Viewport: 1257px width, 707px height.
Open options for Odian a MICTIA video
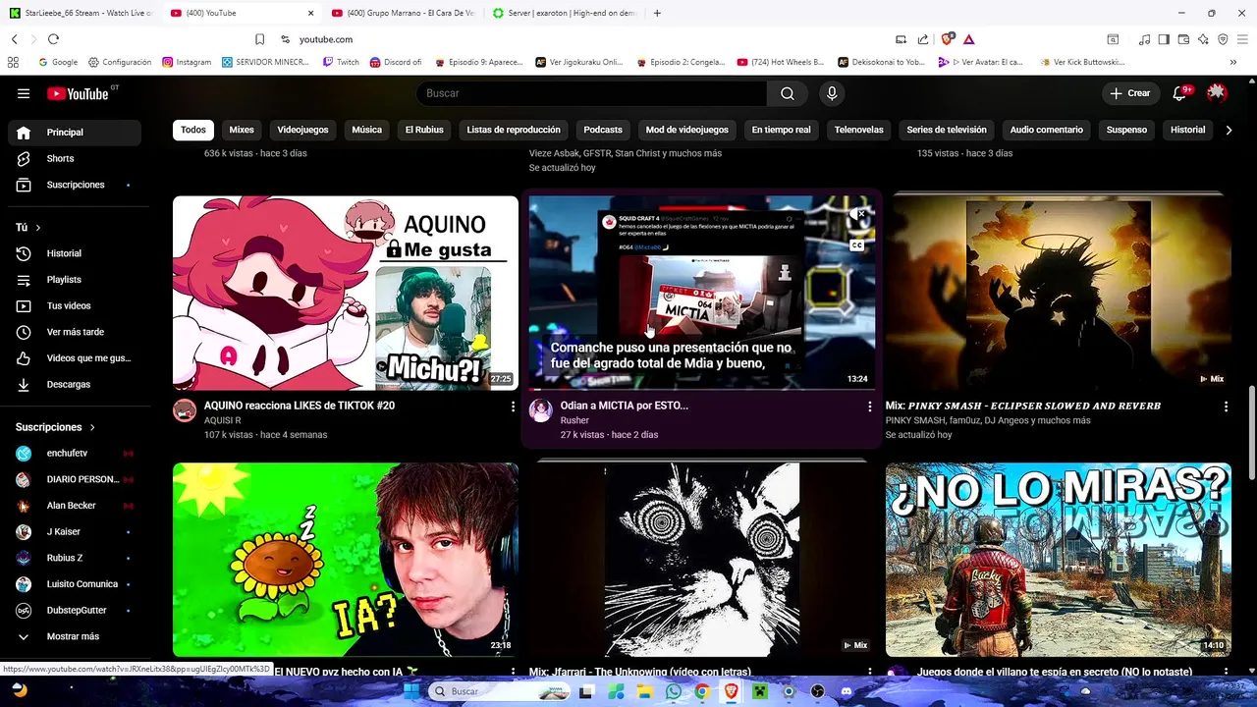(869, 407)
